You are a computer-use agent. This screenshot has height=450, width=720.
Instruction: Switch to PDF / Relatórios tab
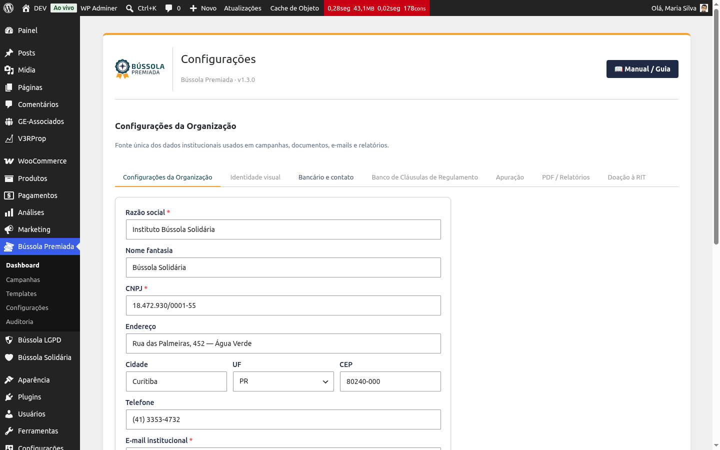[x=566, y=177]
